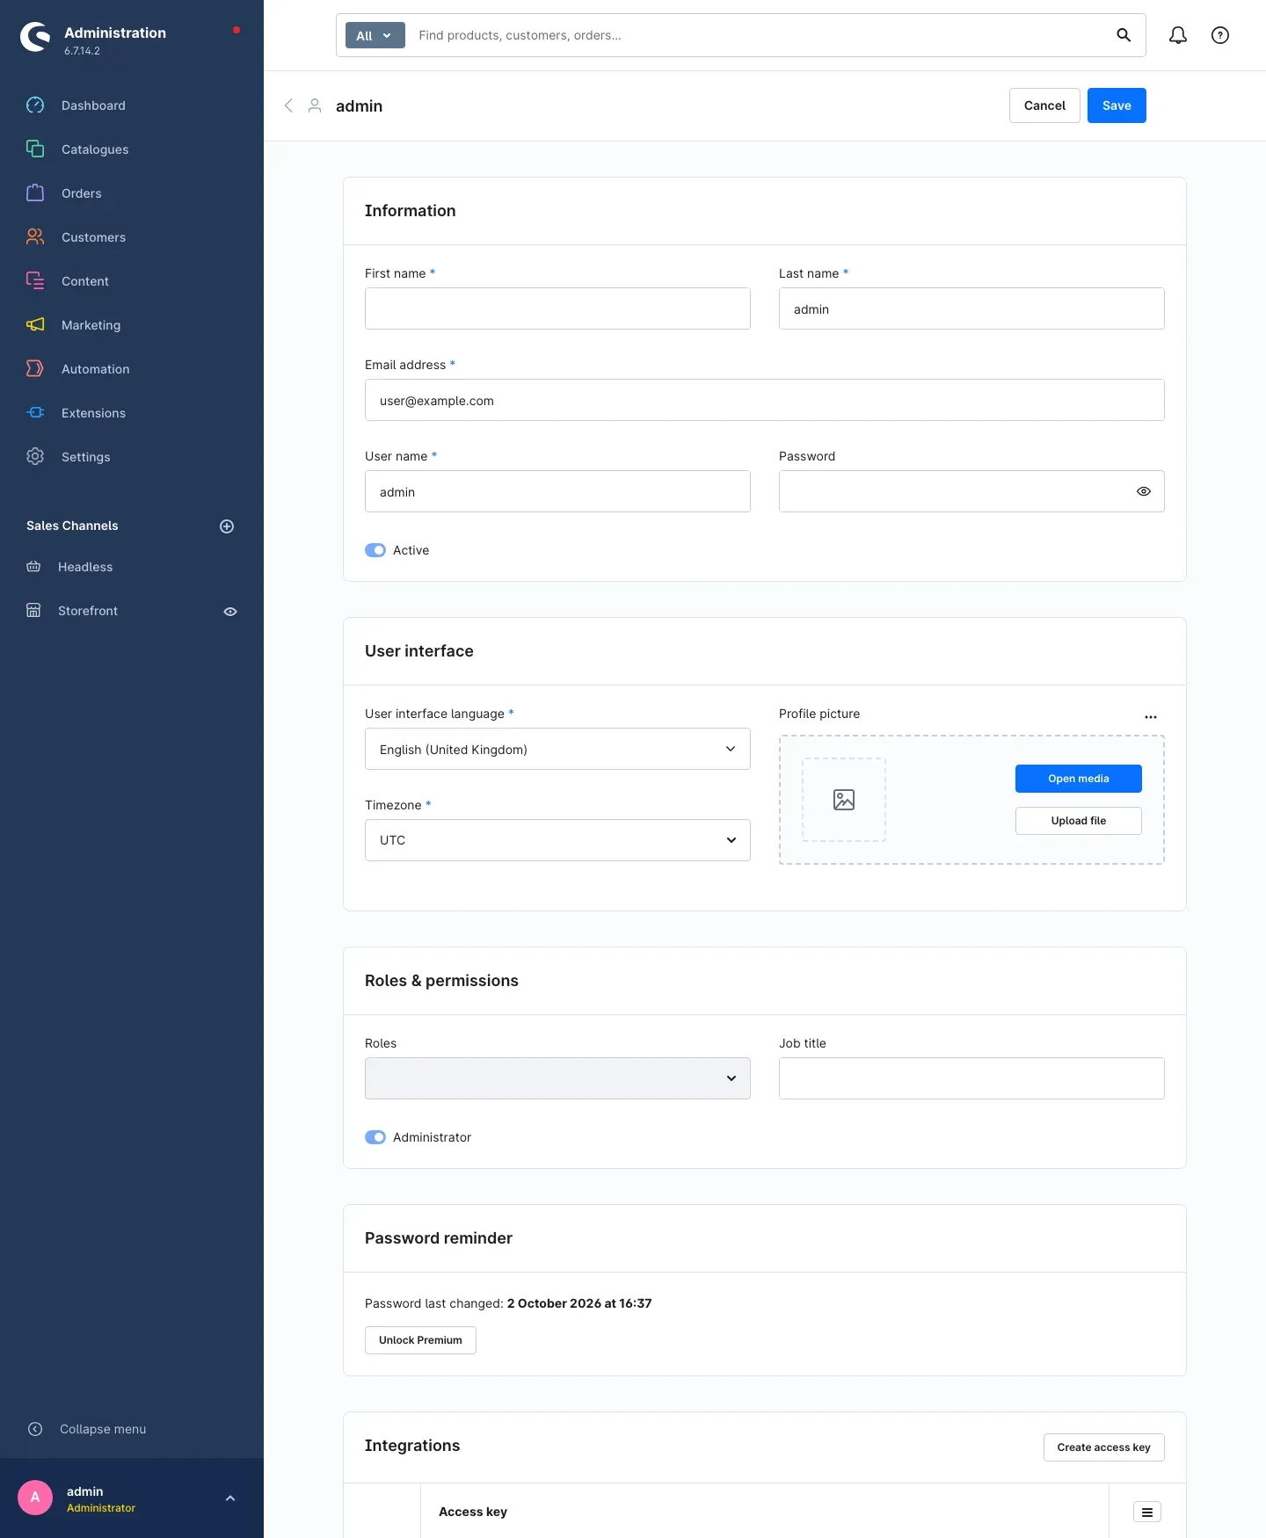Click the Orders bag icon
Viewport: 1266px width, 1538px height.
pyautogui.click(x=35, y=193)
